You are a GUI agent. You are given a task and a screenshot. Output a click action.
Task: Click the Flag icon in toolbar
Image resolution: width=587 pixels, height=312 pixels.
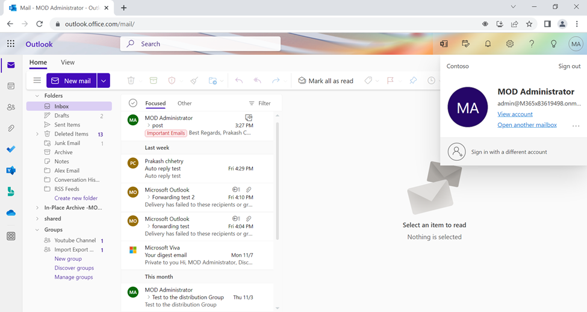point(390,81)
